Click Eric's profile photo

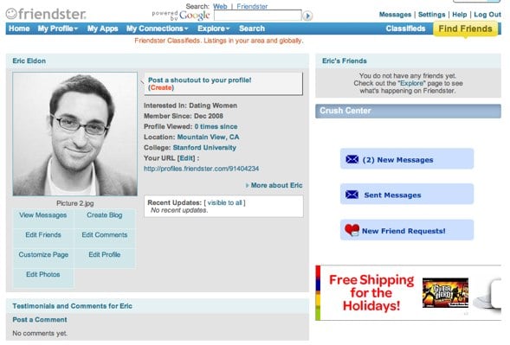[74, 134]
